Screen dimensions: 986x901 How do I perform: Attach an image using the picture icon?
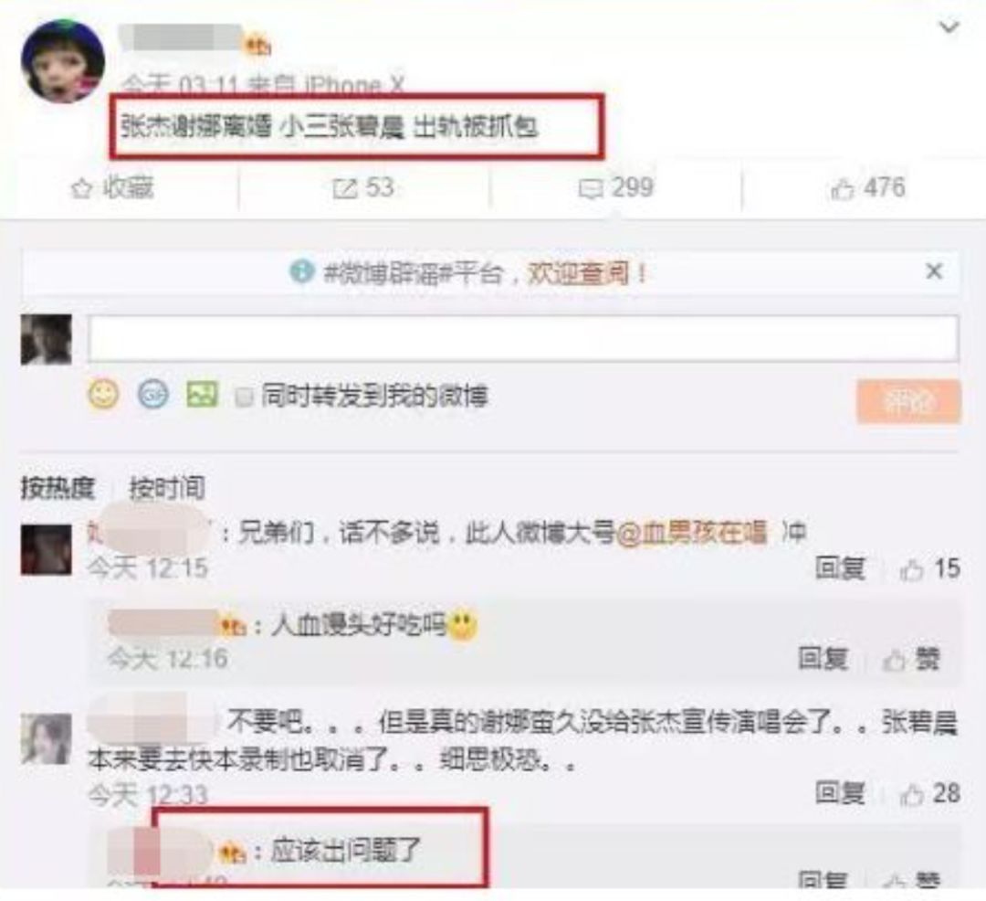coord(202,395)
